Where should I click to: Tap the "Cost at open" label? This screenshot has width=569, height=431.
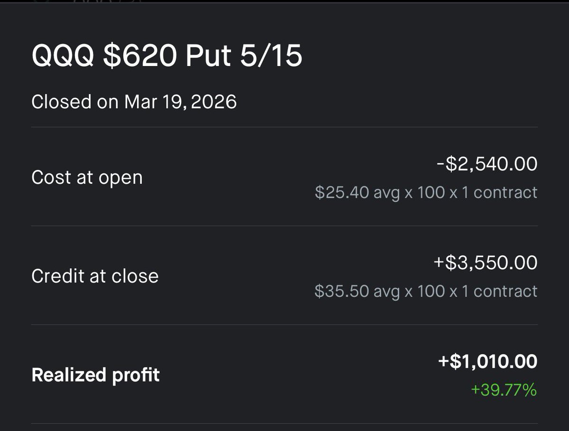(87, 178)
